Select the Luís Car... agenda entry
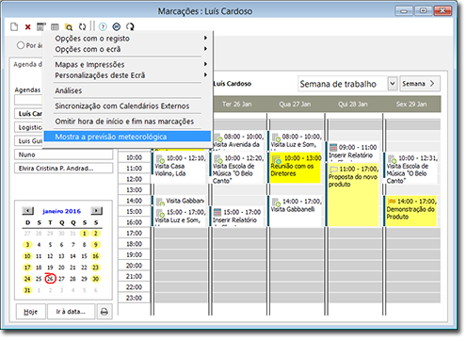467x341 pixels. pyautogui.click(x=29, y=114)
